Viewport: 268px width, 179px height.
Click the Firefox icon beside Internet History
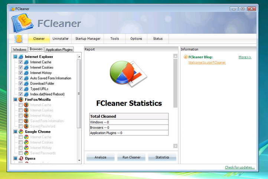[x=26, y=115]
